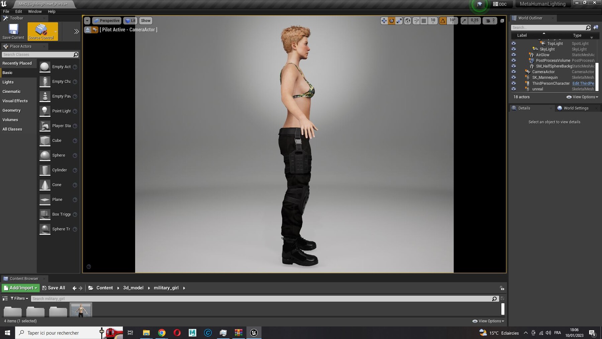Click the Search Classes input field
Viewport: 602px width, 339px height.
pyautogui.click(x=40, y=55)
